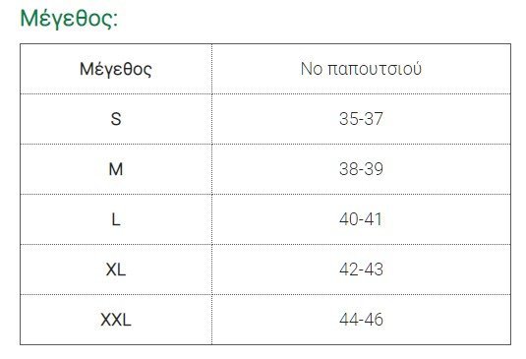Select the XL size cell

point(116,269)
